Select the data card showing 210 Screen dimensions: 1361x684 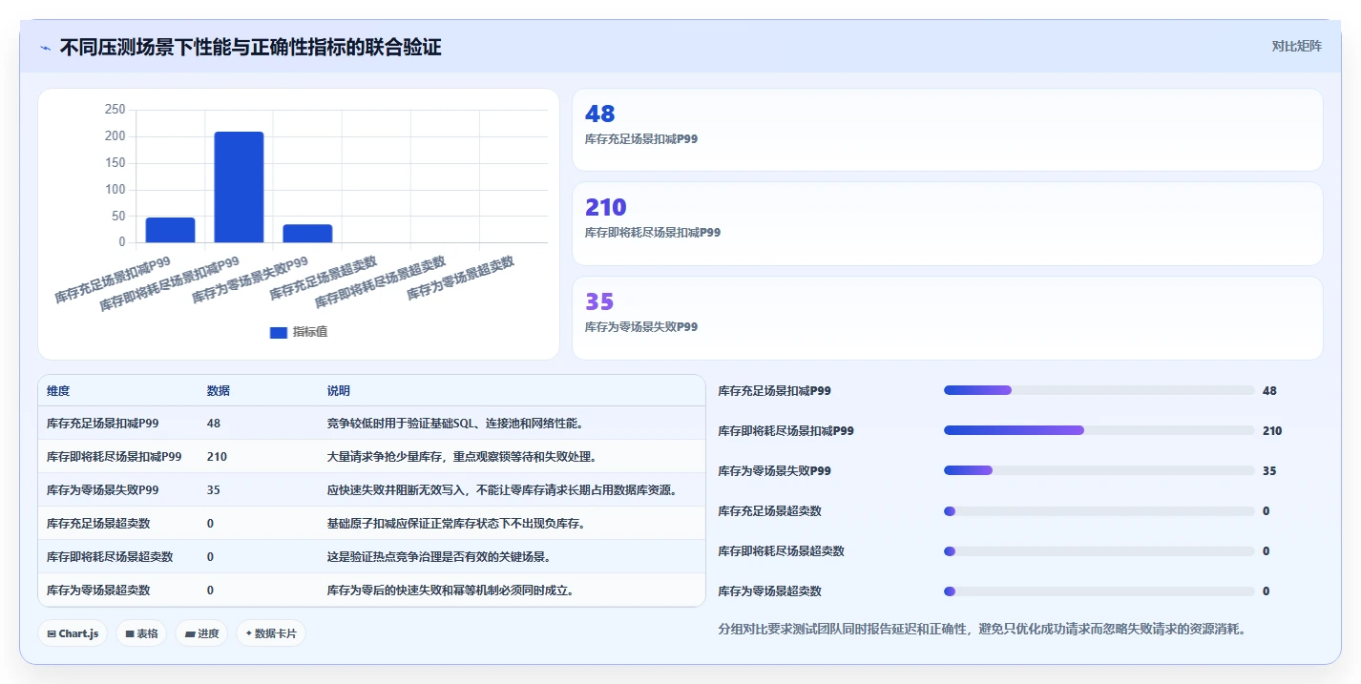pyautogui.click(x=947, y=223)
